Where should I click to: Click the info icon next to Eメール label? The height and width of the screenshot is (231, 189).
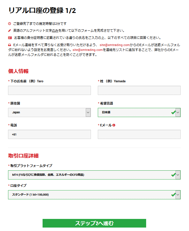[x=114, y=125]
